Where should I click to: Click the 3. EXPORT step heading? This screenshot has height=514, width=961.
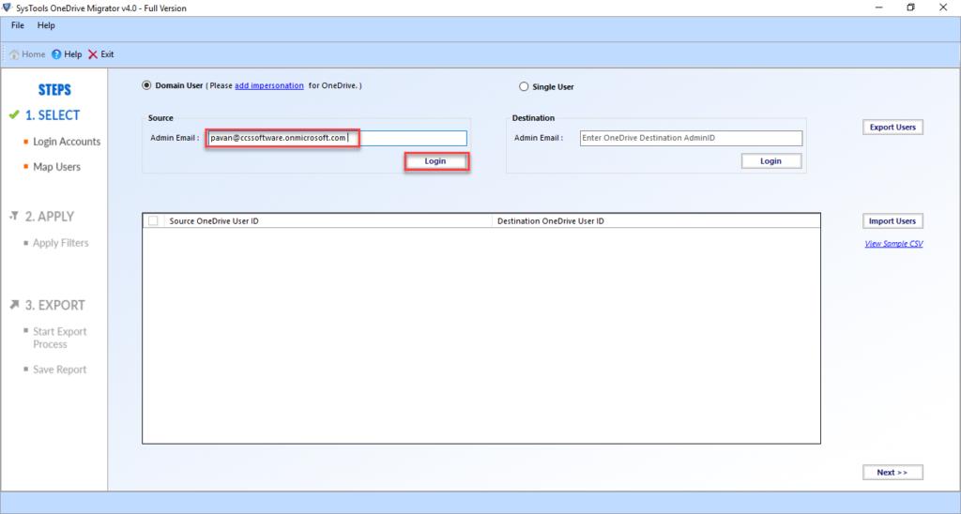[x=55, y=305]
